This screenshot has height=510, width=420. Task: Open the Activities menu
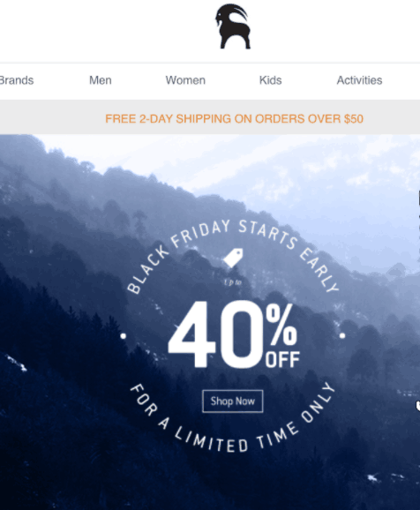[359, 80]
